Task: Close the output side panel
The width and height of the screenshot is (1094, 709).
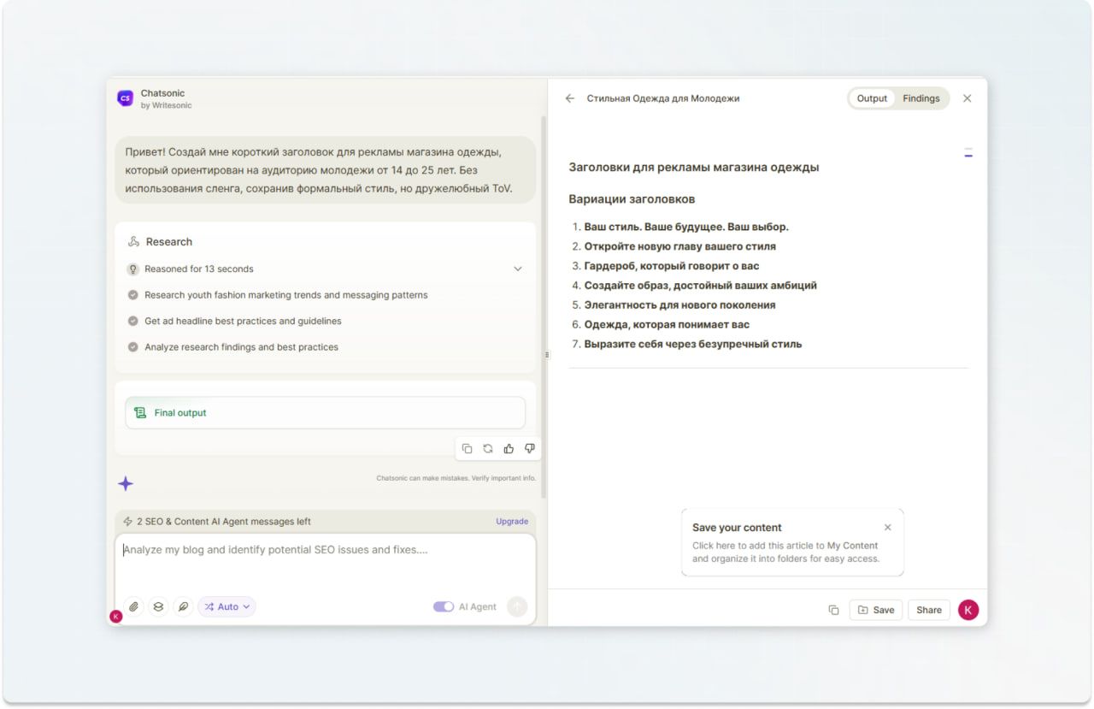Action: [x=968, y=98]
